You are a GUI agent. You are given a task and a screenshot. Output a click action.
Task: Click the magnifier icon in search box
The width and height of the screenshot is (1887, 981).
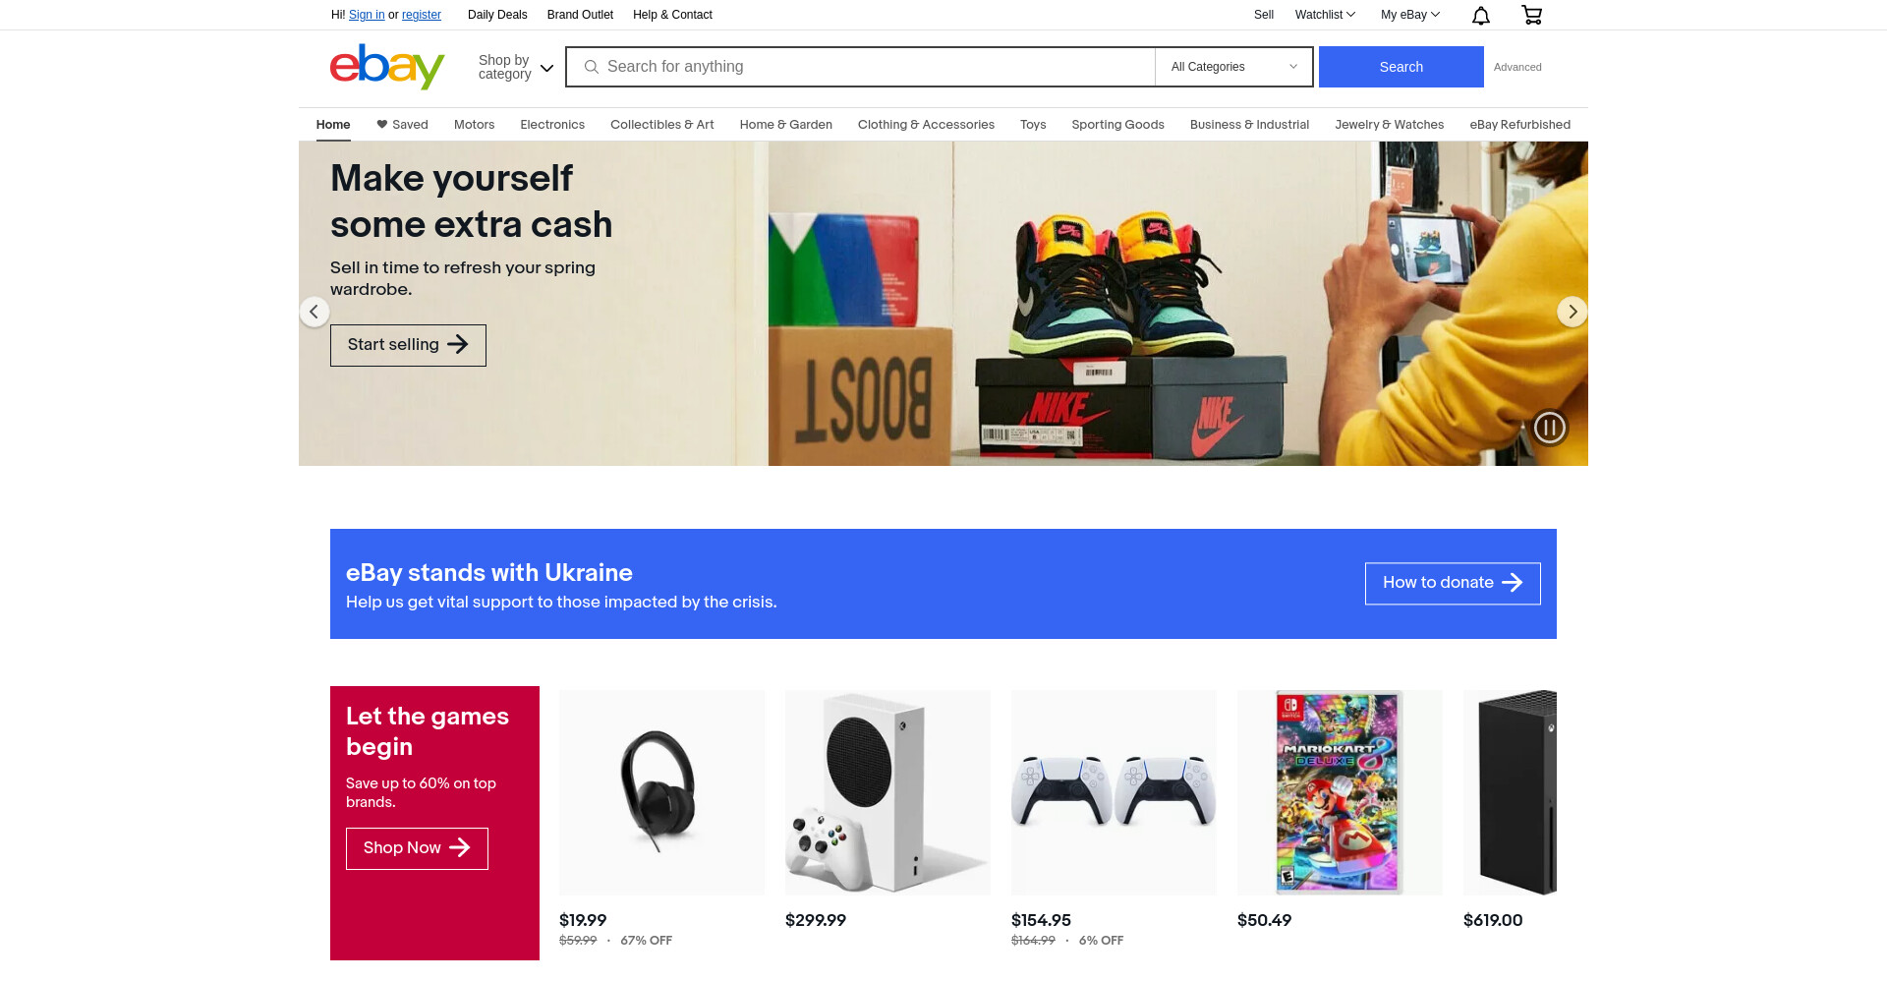(592, 67)
